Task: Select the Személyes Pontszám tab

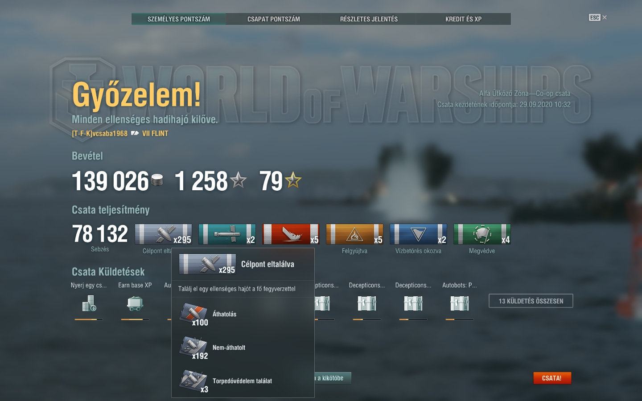Action: (x=179, y=19)
